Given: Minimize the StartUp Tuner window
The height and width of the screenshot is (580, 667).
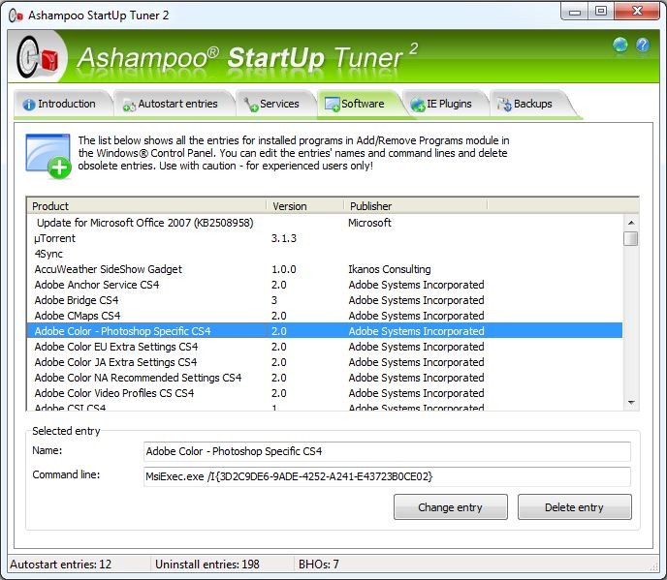Looking at the screenshot, I should (x=575, y=12).
